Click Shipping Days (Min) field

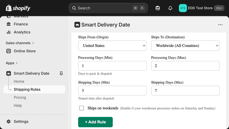click(x=112, y=91)
